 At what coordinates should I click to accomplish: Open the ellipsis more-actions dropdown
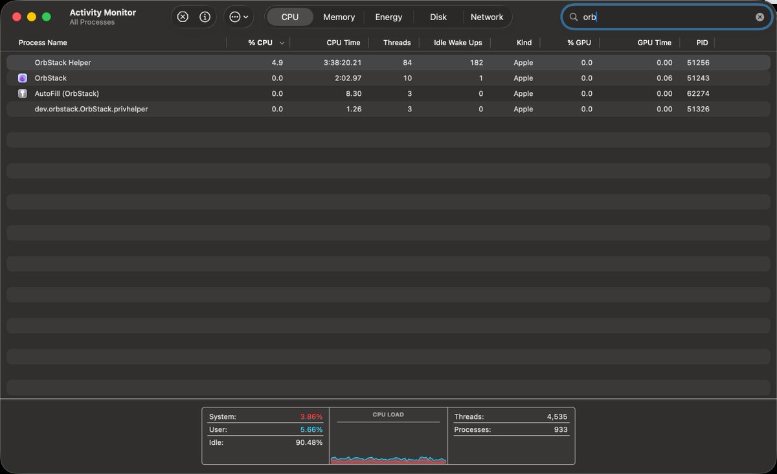[x=238, y=17]
